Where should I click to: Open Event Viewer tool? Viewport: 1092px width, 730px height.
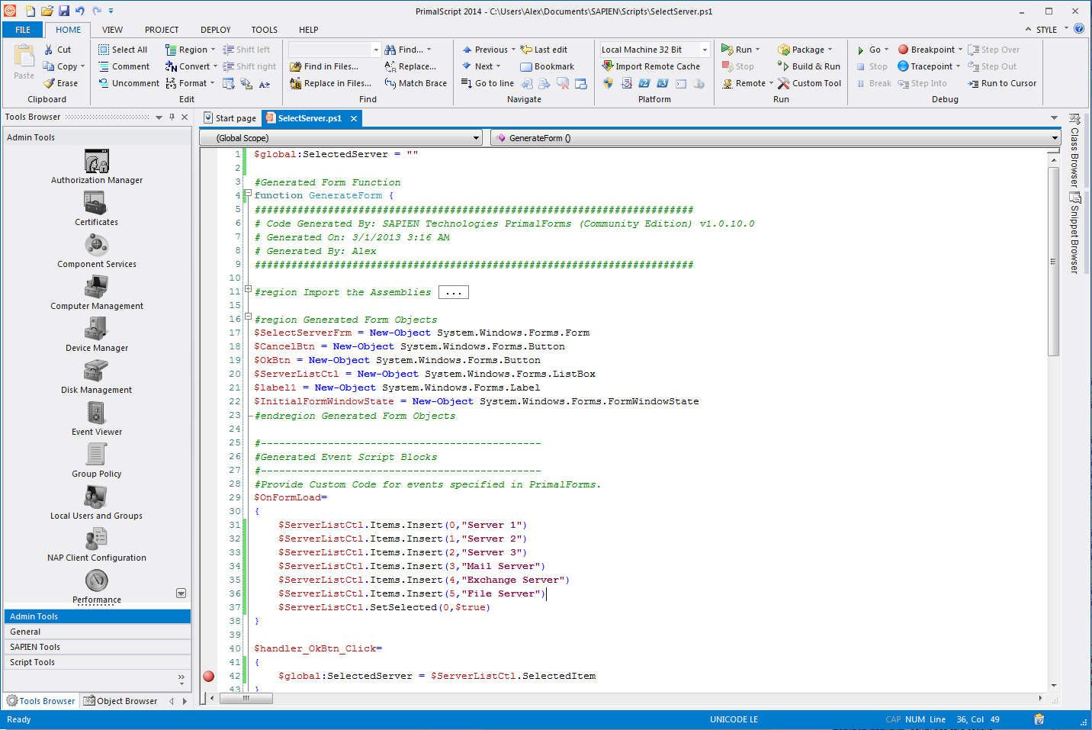click(x=97, y=418)
